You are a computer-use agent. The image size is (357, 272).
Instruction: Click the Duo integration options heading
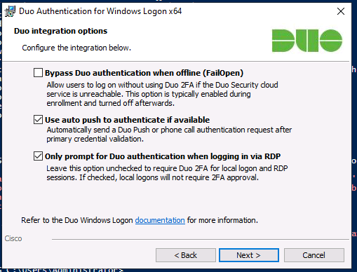click(x=60, y=31)
